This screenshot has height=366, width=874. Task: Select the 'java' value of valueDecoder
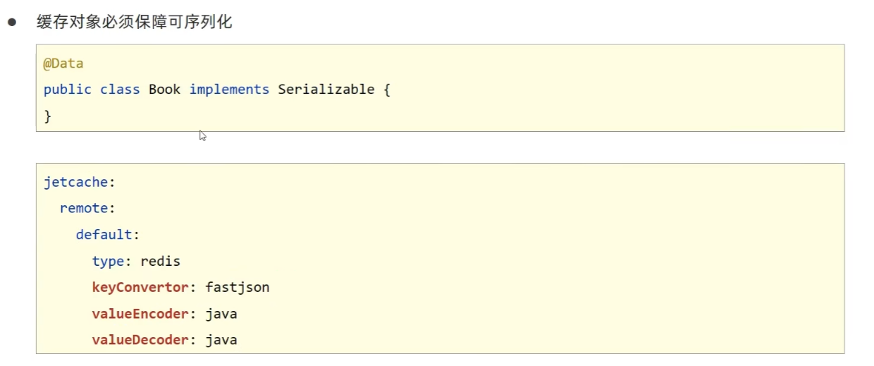(x=221, y=340)
